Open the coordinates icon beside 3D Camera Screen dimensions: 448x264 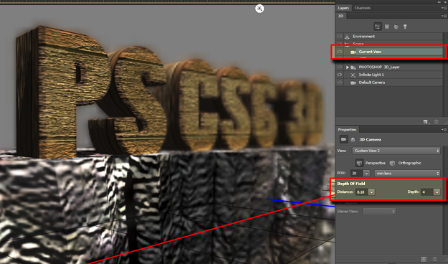click(353, 140)
